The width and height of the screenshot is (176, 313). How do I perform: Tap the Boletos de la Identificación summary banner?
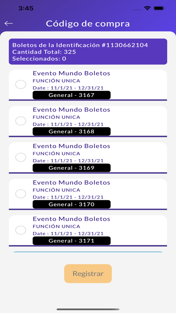click(x=88, y=52)
